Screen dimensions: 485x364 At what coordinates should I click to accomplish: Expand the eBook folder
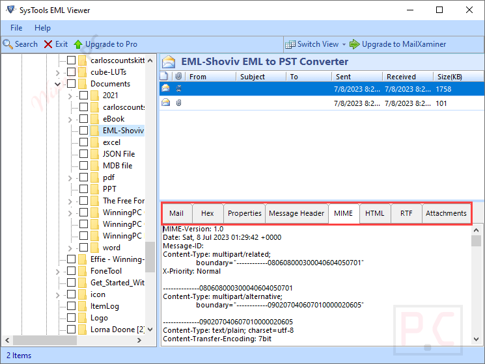click(x=70, y=120)
